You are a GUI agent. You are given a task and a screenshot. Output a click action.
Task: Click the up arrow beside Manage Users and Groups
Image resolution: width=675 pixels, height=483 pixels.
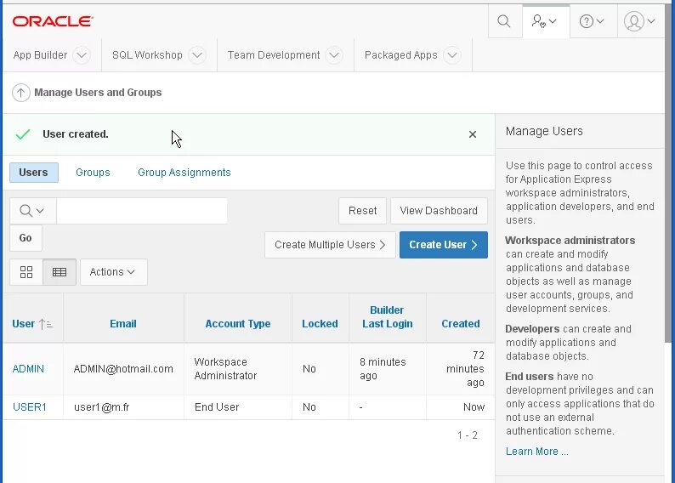click(21, 93)
